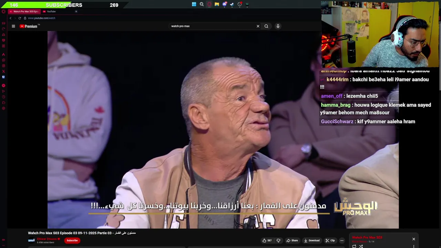Reload the page with the refresh icon

20,18
